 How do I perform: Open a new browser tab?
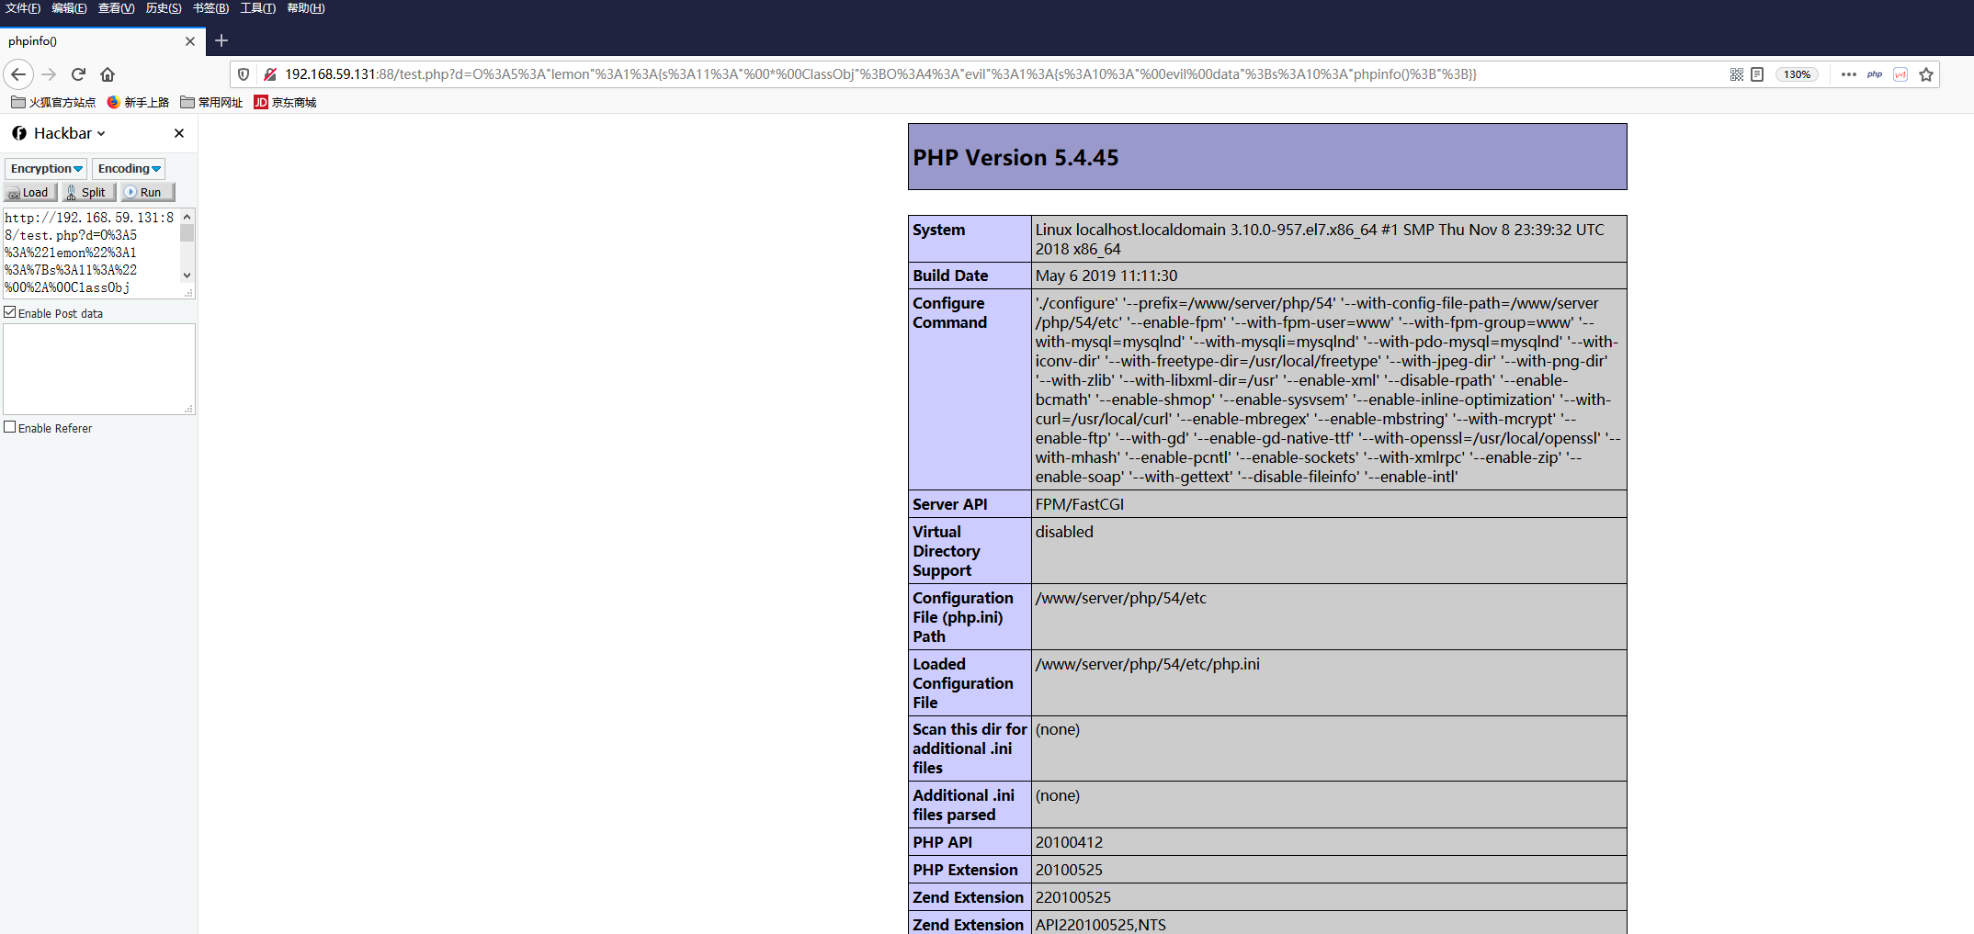coord(221,40)
